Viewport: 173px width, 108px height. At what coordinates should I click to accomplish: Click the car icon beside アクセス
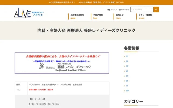pos(109,9)
